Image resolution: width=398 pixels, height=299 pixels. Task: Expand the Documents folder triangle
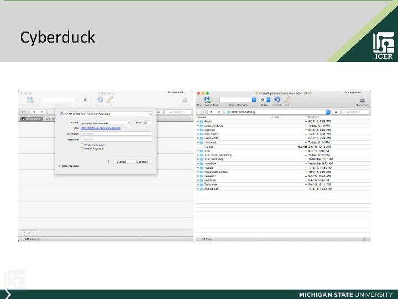tap(198, 134)
